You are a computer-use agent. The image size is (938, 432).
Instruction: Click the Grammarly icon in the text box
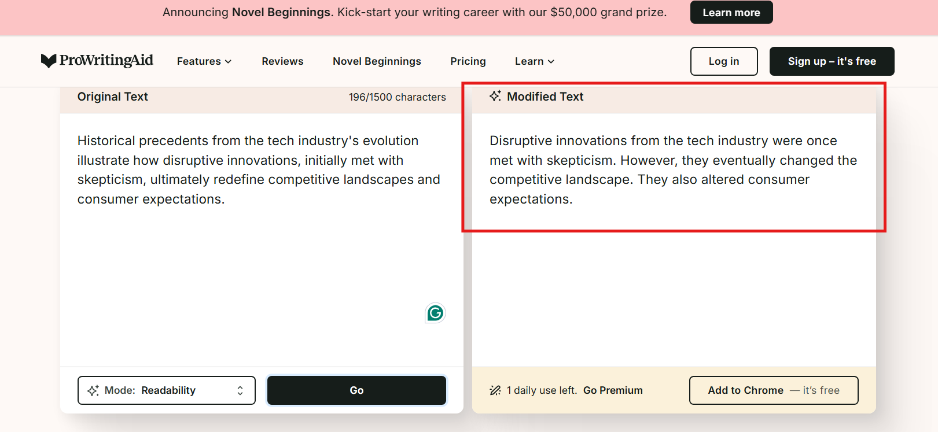point(435,313)
